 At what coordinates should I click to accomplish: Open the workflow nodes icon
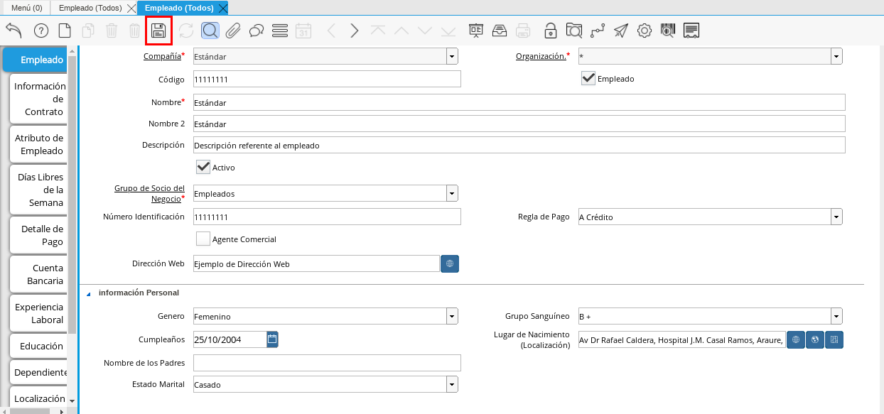tap(598, 31)
